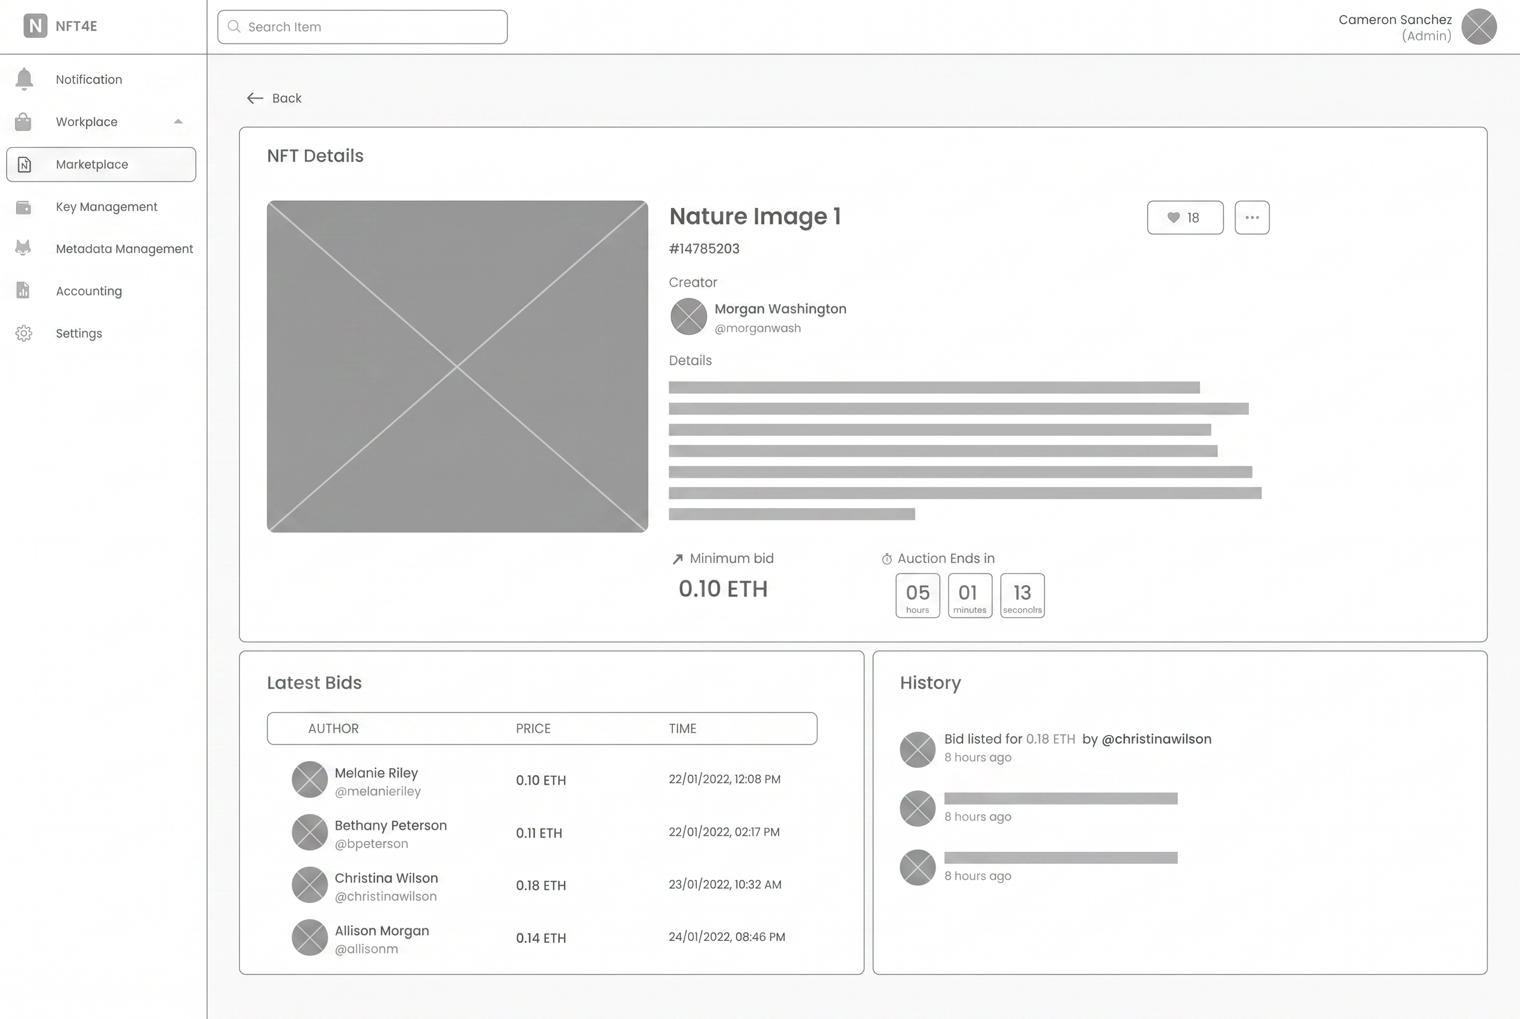1520x1019 pixels.
Task: Click the Accounting report icon
Action: (23, 290)
